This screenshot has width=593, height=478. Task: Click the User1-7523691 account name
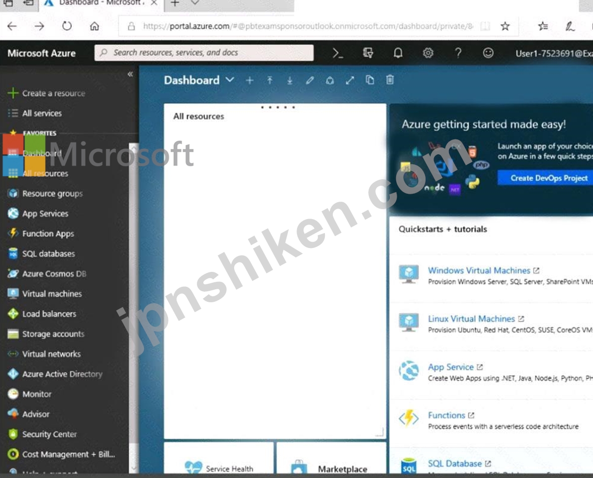[x=554, y=53]
